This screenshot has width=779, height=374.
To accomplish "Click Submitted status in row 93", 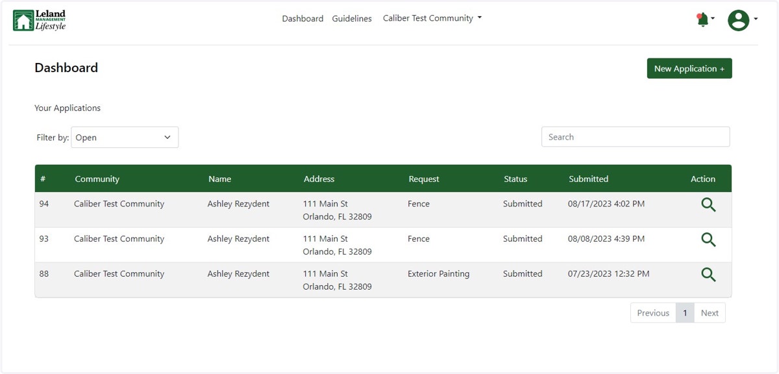I will 523,239.
